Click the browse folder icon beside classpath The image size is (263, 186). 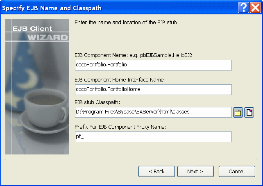(x=238, y=112)
